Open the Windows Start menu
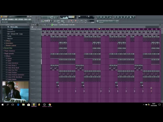163x122 pixels. pyautogui.click(x=2, y=105)
